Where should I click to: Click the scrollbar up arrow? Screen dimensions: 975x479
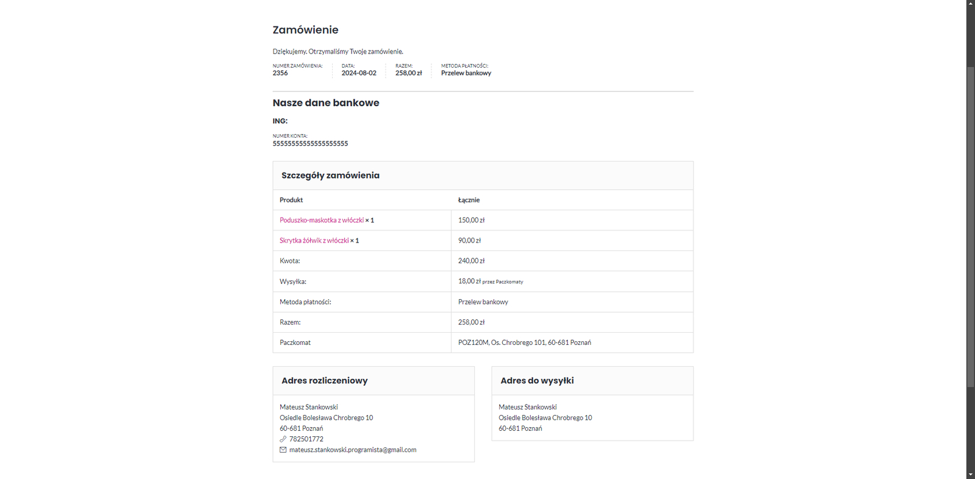pos(970,4)
